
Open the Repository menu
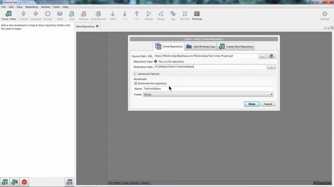pyautogui.click(x=32, y=7)
